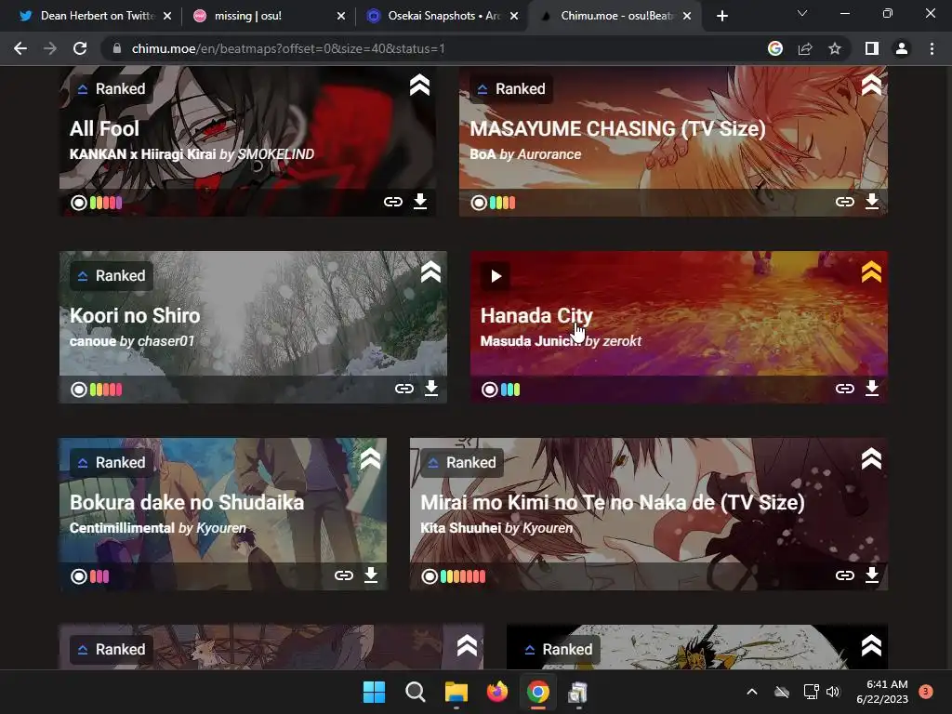952x714 pixels.
Task: Open the Koori no Shiro title
Action: [x=135, y=316]
